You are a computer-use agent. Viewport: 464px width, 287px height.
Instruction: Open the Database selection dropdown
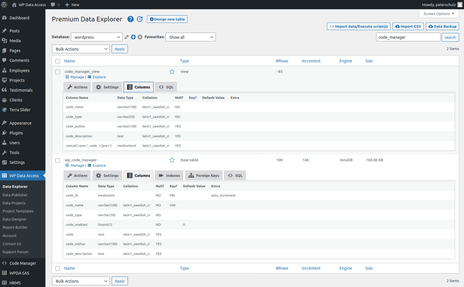coord(97,37)
